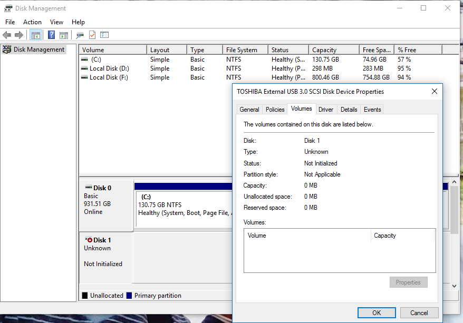Image resolution: width=463 pixels, height=323 pixels.
Task: Select the Disk 1 Unknown Not Initialized label
Action: [105, 258]
